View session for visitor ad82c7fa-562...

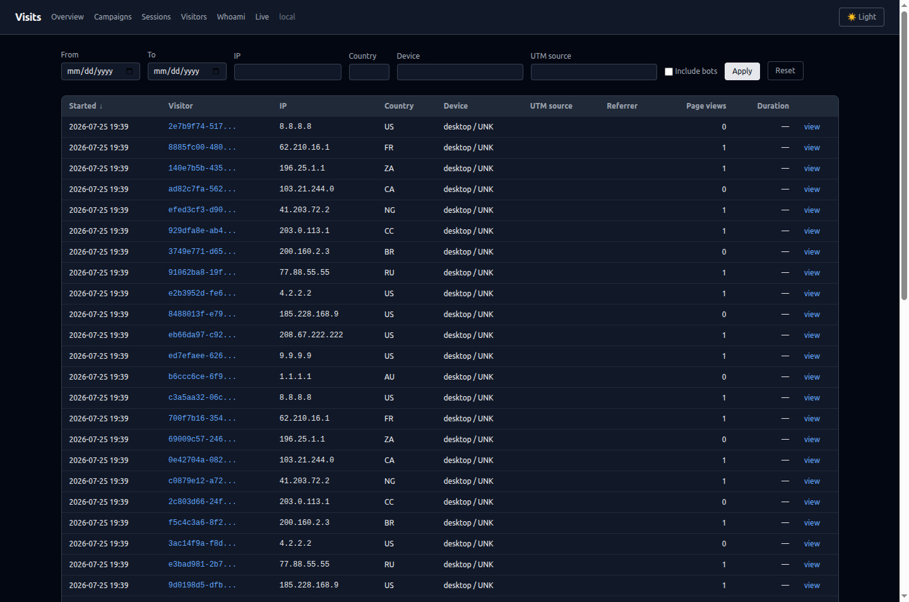click(812, 190)
